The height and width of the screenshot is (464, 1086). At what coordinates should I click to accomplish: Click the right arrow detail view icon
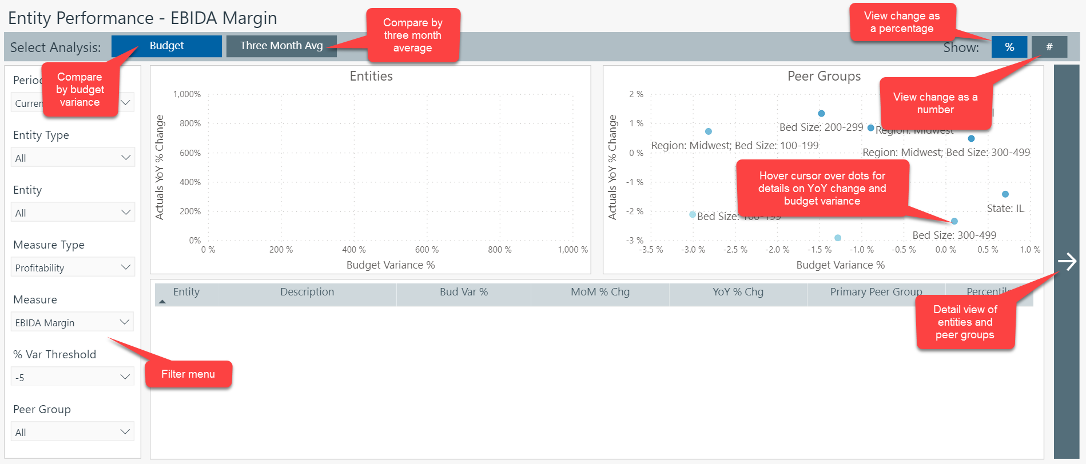click(1067, 261)
